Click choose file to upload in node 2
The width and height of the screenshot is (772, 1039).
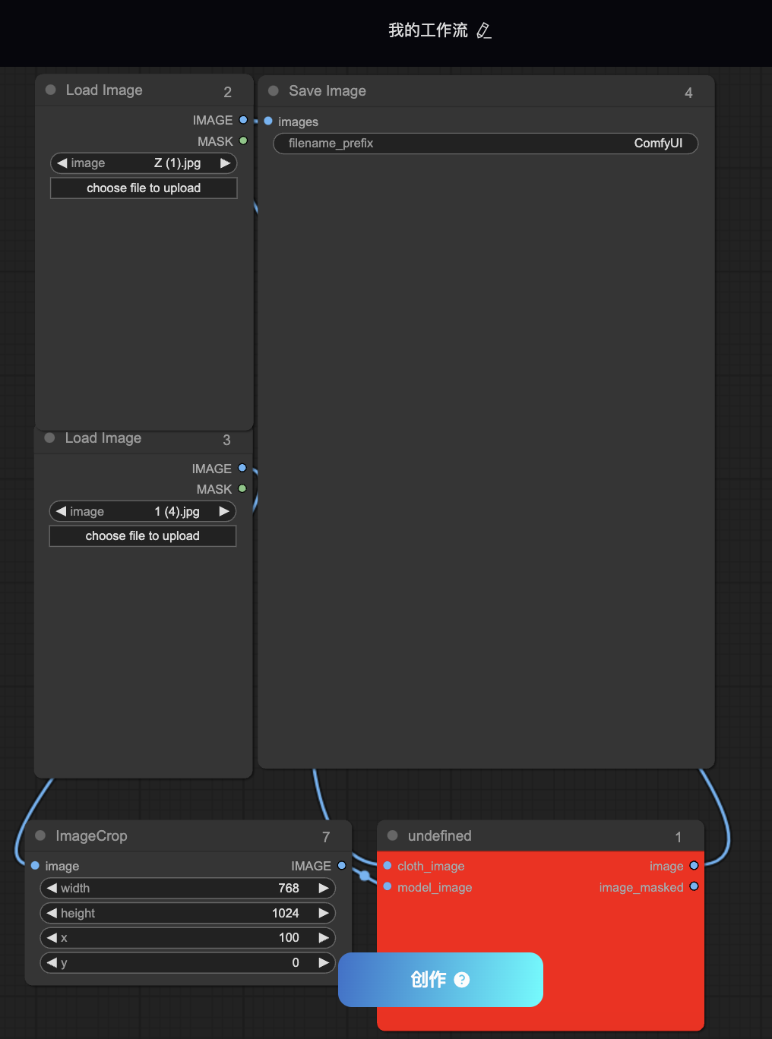pos(144,188)
